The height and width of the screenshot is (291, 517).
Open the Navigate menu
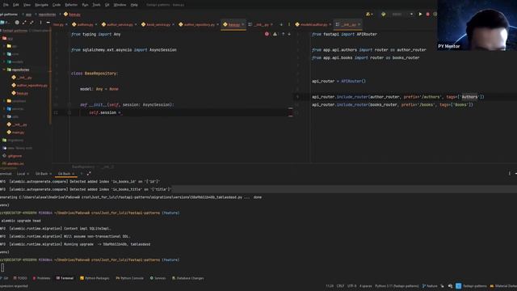pyautogui.click(x=41, y=5)
